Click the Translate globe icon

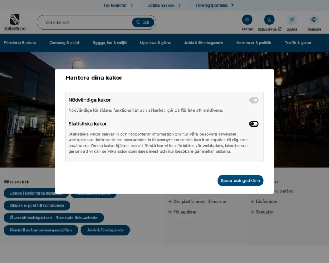(314, 20)
